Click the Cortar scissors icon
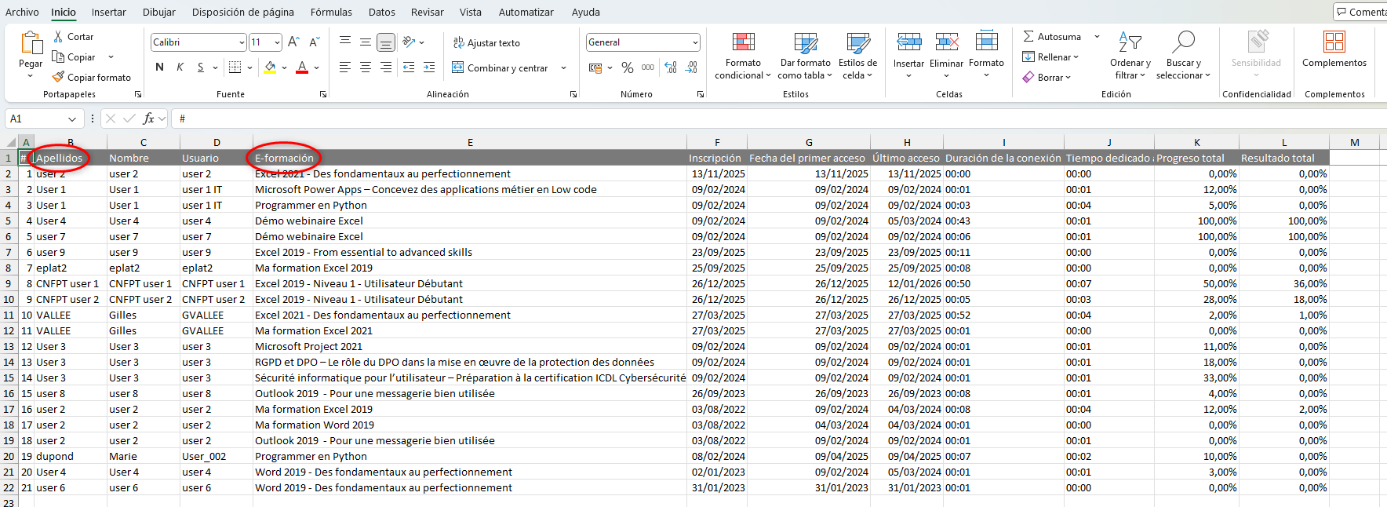This screenshot has width=1387, height=507. click(x=58, y=37)
